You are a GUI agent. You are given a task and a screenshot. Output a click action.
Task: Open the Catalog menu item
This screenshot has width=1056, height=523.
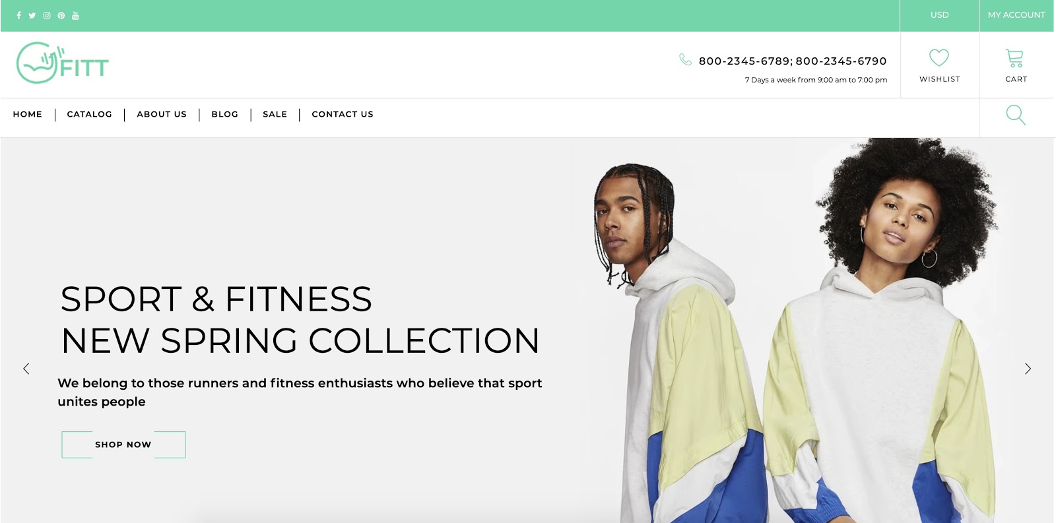[x=90, y=114]
